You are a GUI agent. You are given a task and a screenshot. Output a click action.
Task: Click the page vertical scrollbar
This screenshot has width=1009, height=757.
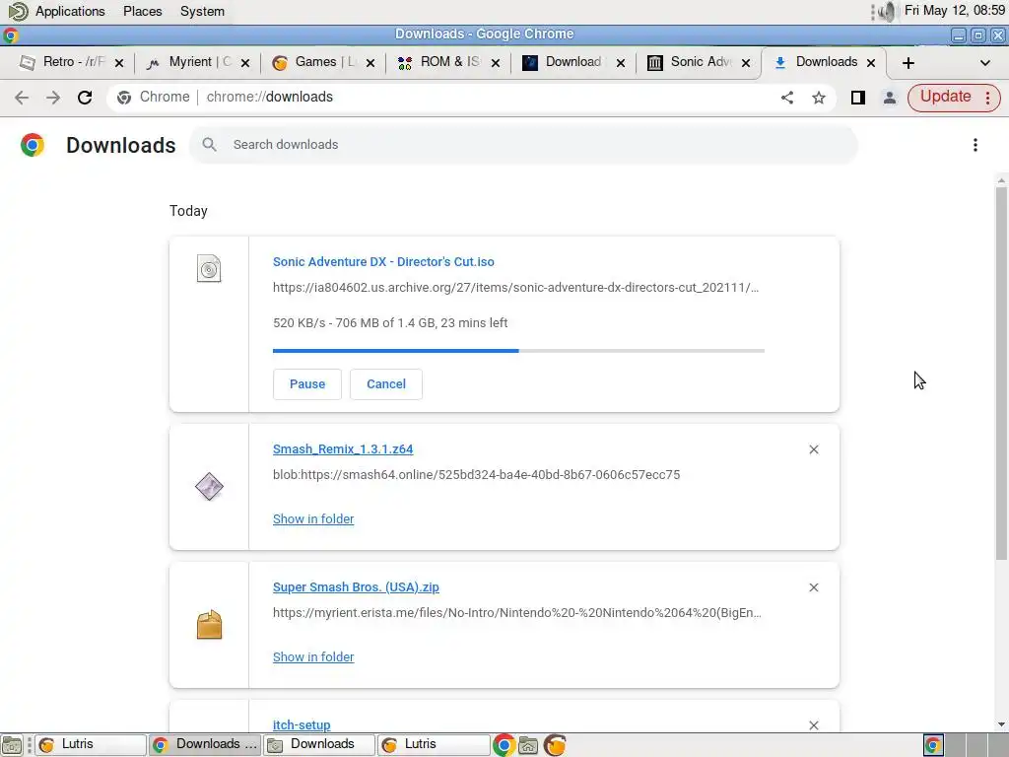(1001, 374)
